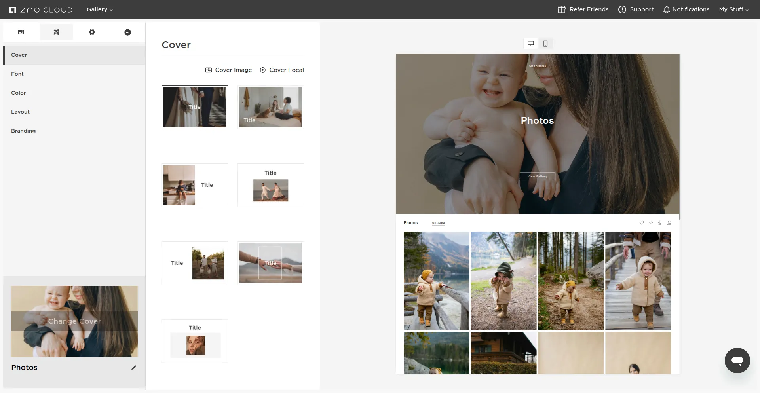
Task: Open the Branding section
Action: coord(23,131)
